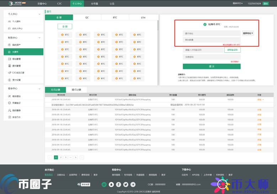Collapse the 安全中心 sidebar section

tap(39, 89)
